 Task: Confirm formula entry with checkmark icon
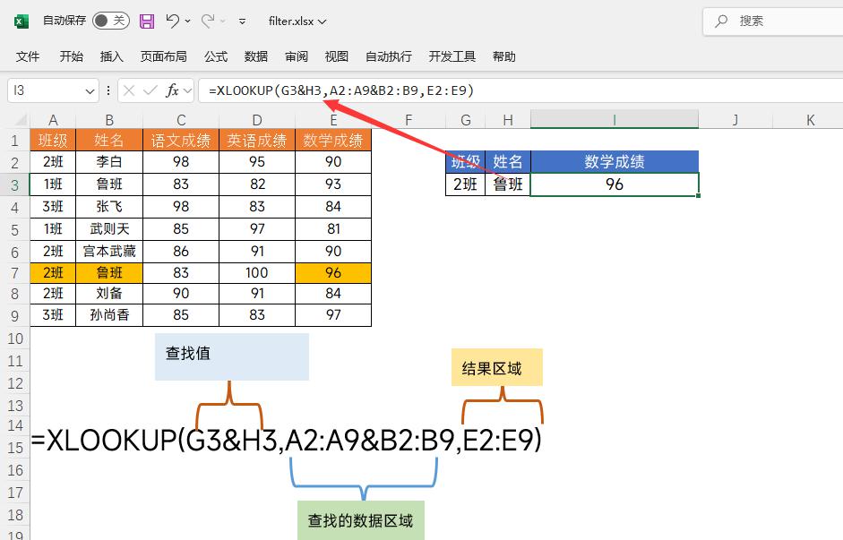click(x=150, y=90)
